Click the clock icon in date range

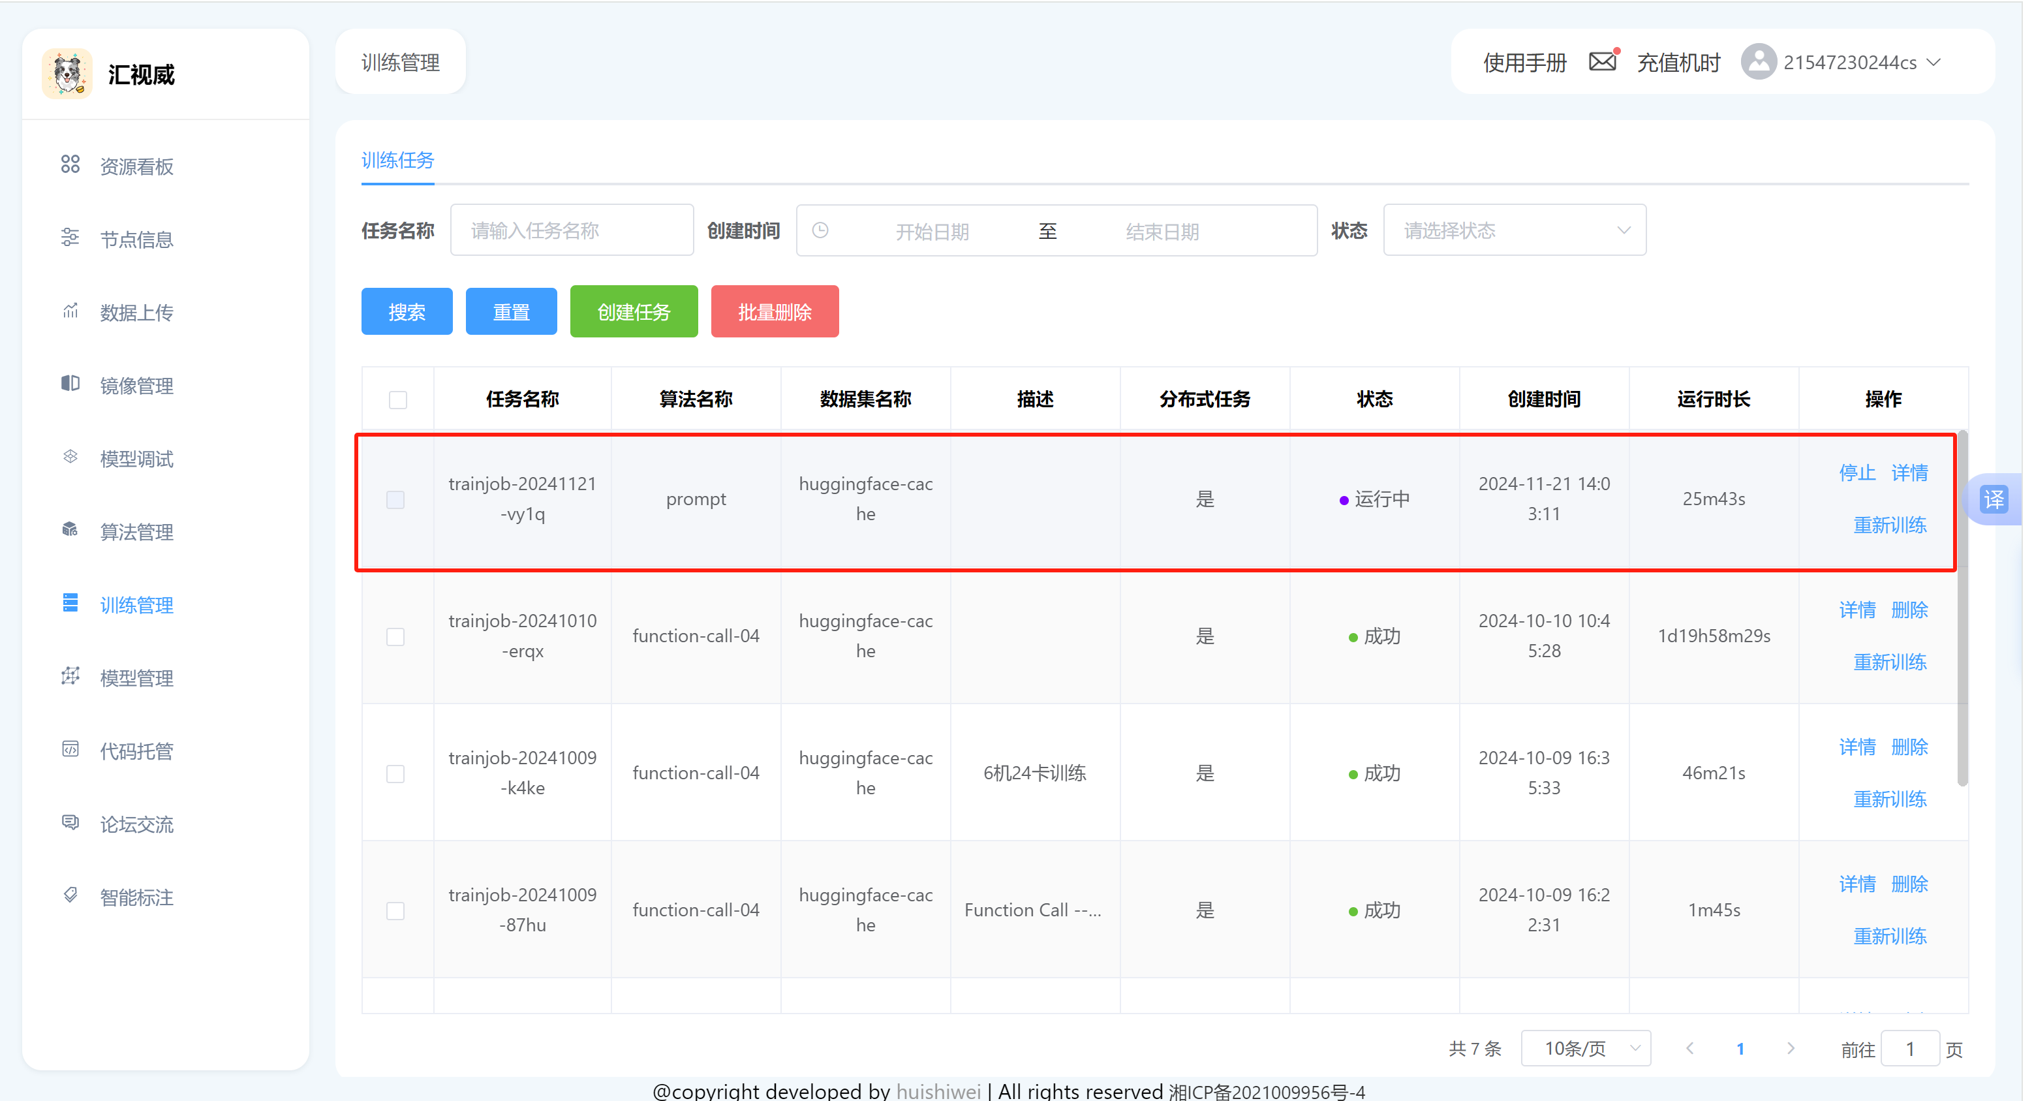coord(821,230)
